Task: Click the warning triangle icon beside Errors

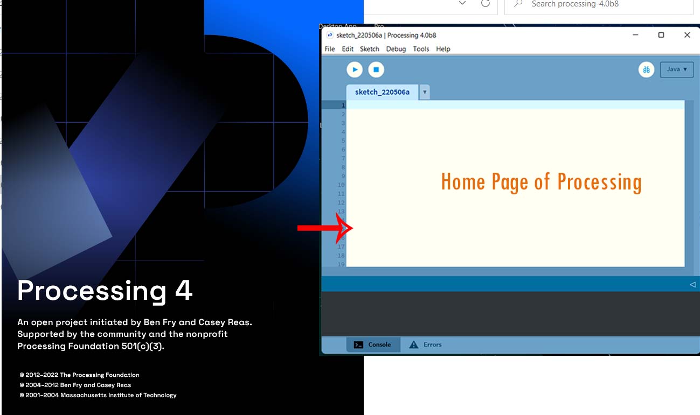Action: (413, 344)
